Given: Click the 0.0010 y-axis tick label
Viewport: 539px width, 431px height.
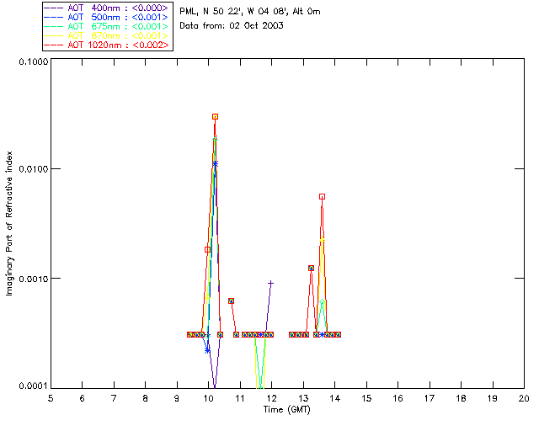Looking at the screenshot, I should tap(34, 279).
